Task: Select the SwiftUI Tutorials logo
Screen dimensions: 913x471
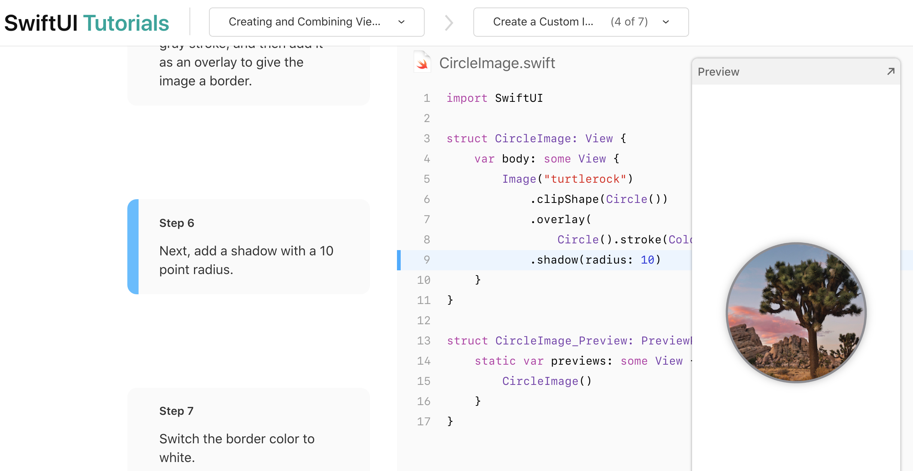Action: pyautogui.click(x=86, y=22)
